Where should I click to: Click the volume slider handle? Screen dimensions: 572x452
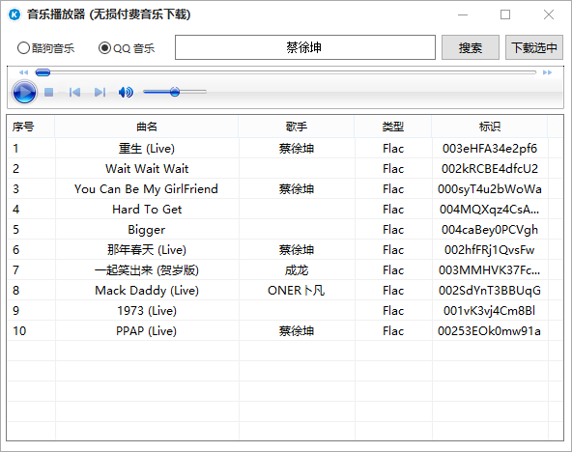click(175, 92)
